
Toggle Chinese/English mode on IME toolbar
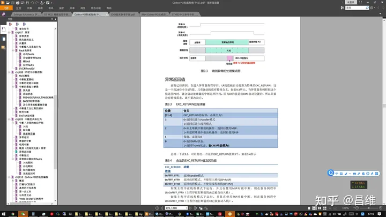(337, 174)
